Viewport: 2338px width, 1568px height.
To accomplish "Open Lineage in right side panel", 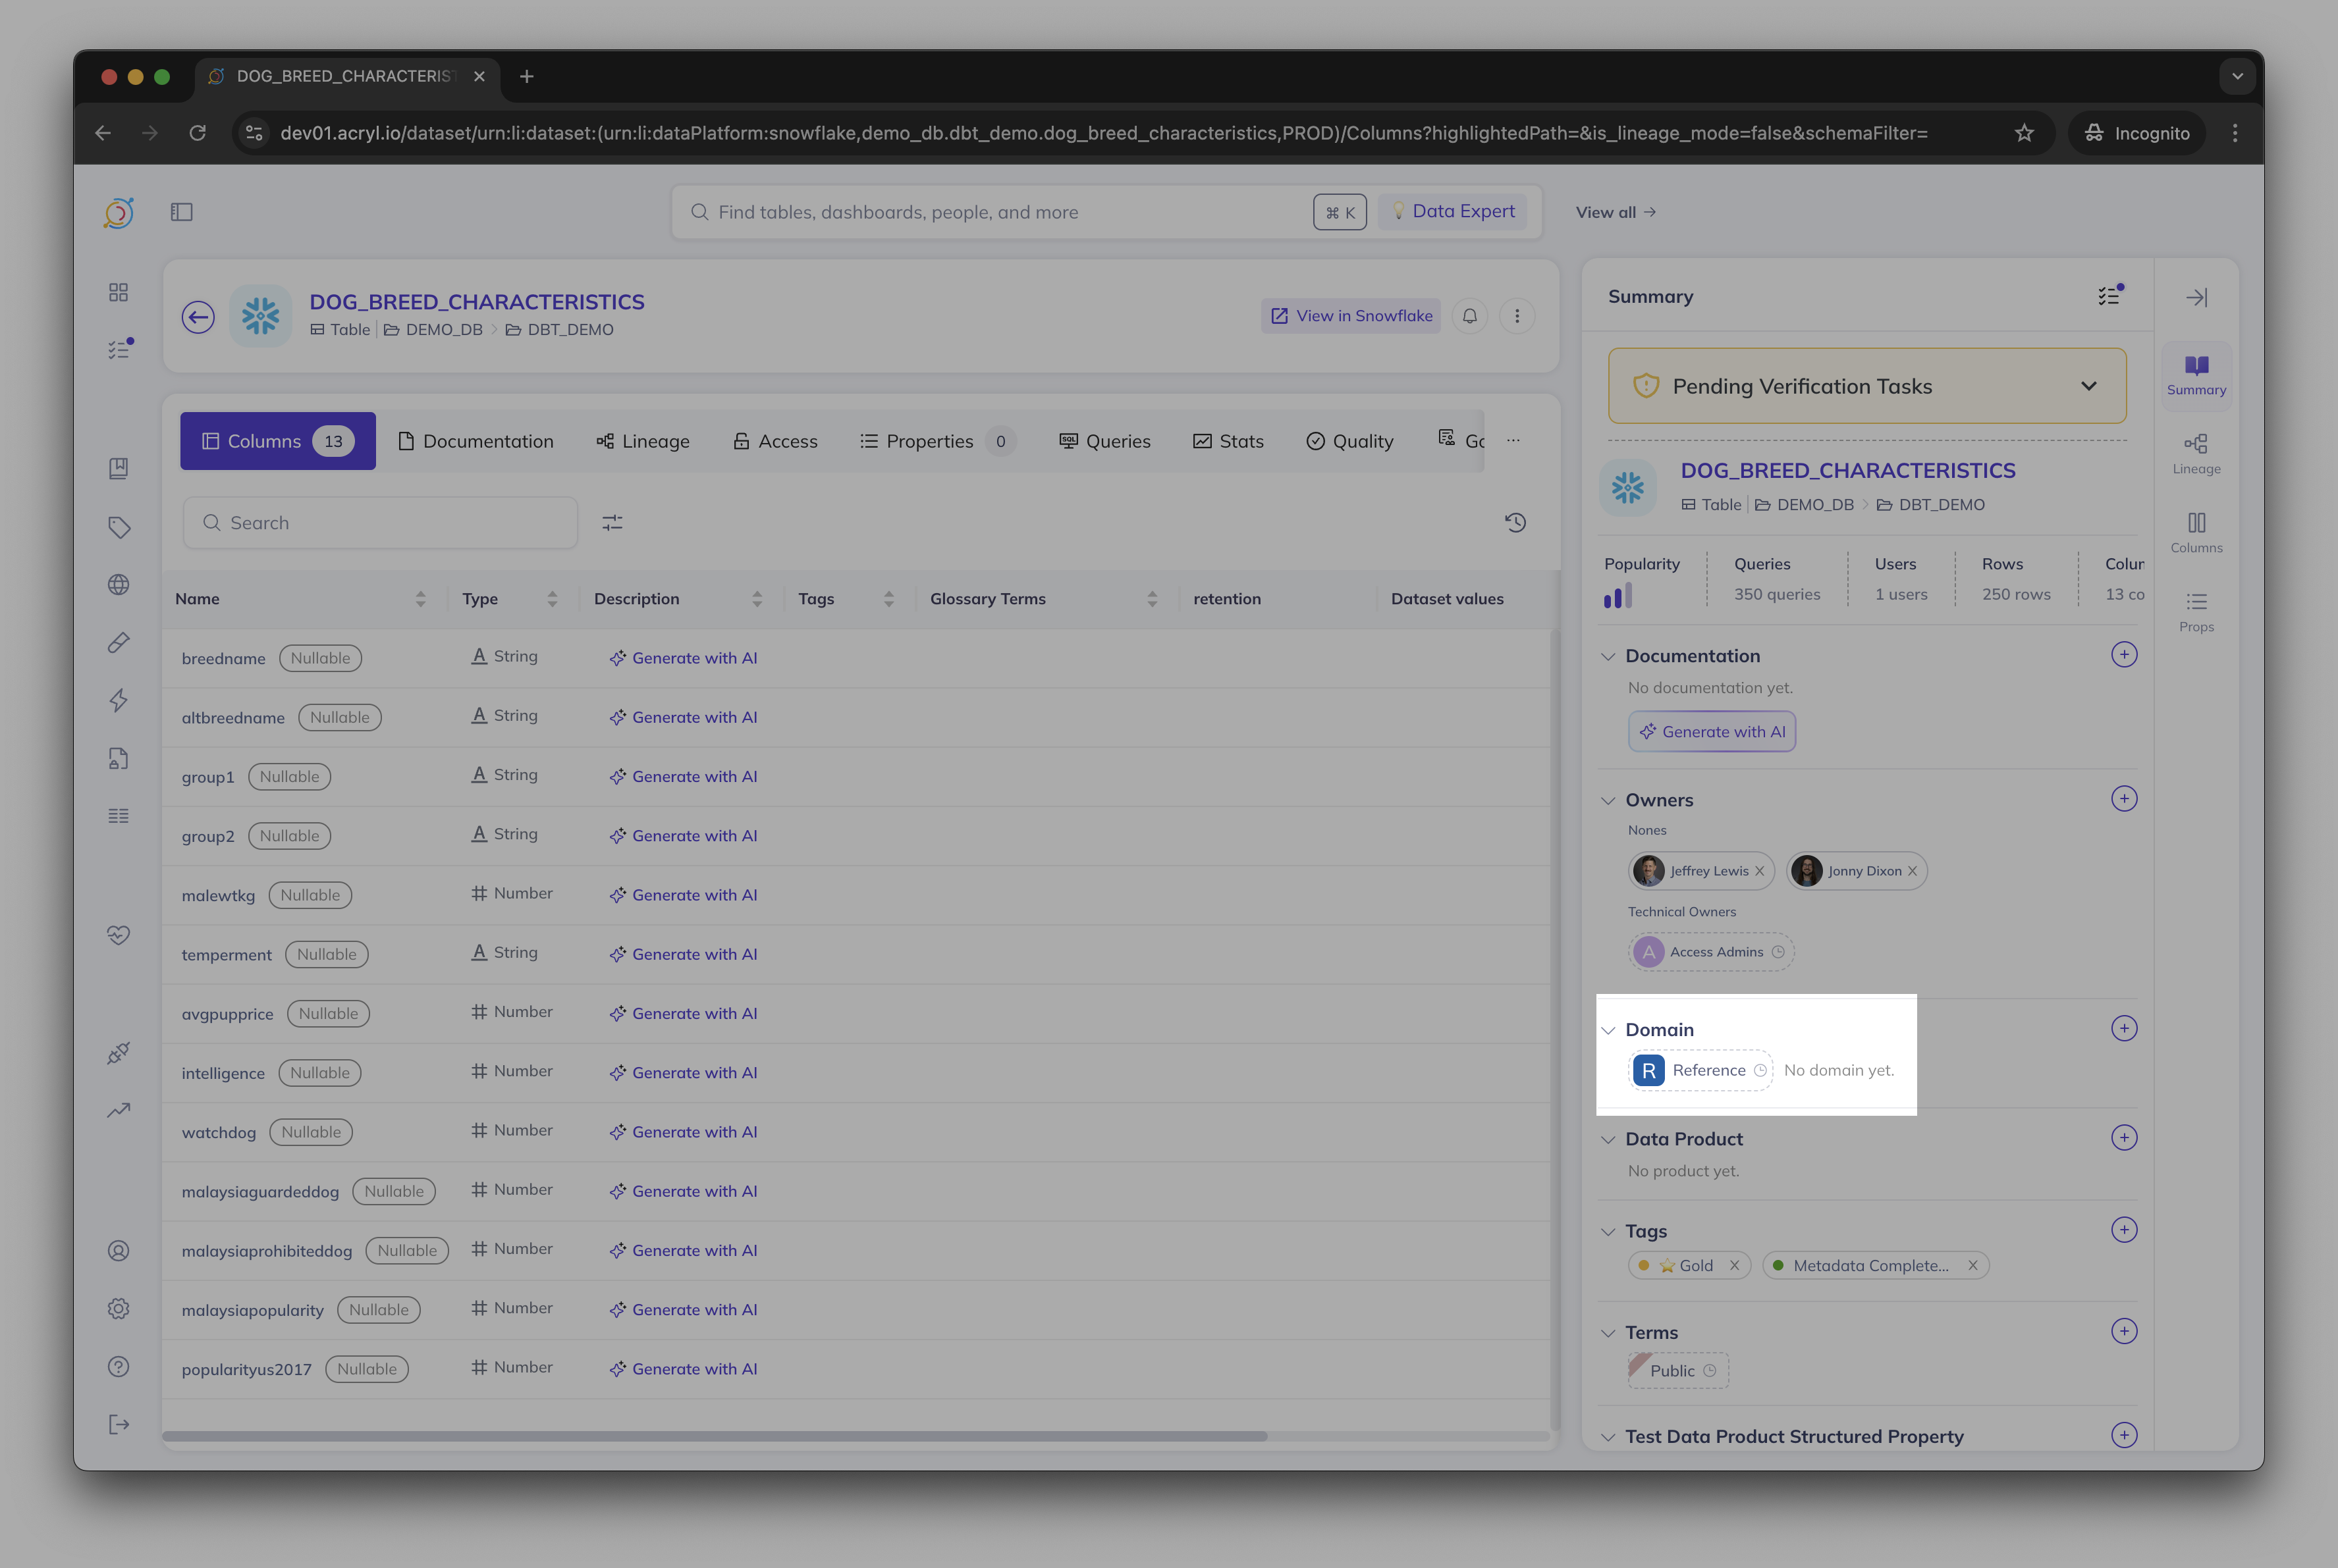I will (x=2196, y=453).
